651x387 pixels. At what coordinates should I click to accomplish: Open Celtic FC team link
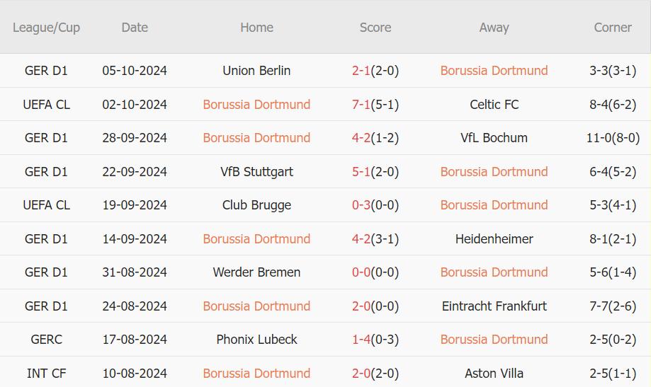tap(494, 105)
